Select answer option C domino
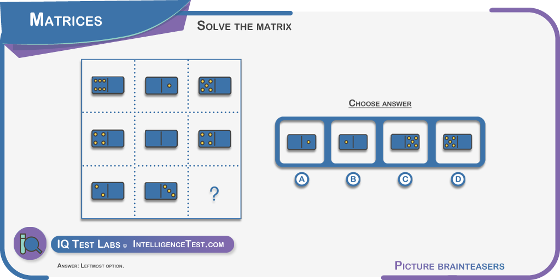 click(x=405, y=142)
